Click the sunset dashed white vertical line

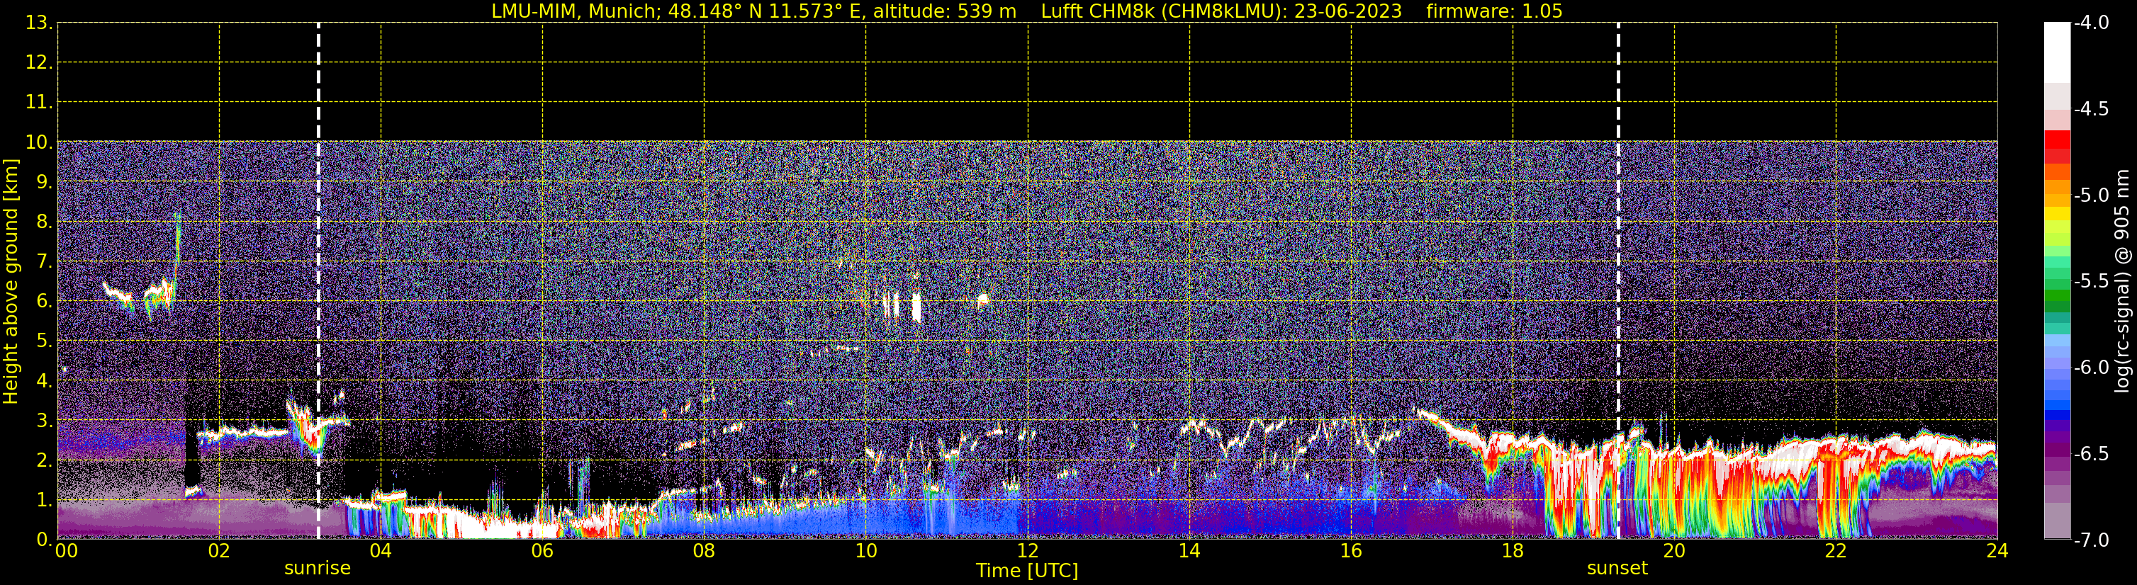pyautogui.click(x=1618, y=281)
